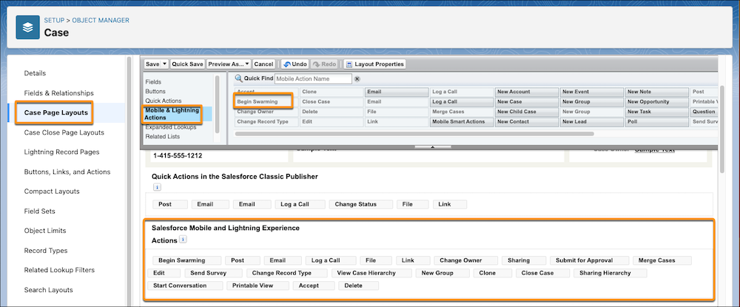This screenshot has height=307, width=740.
Task: Click Start Conversation action
Action: point(185,286)
